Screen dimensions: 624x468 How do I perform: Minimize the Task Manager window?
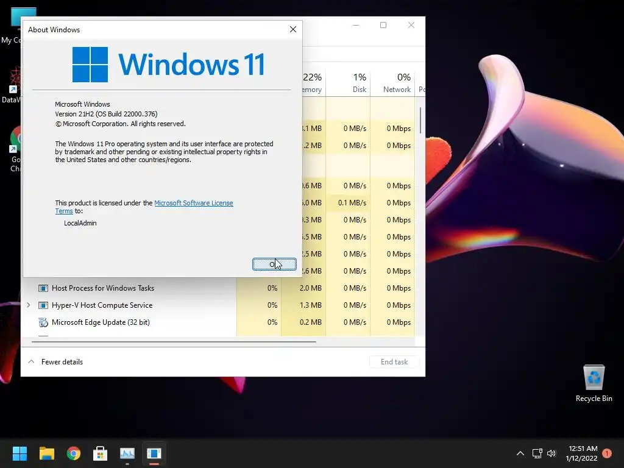point(356,25)
